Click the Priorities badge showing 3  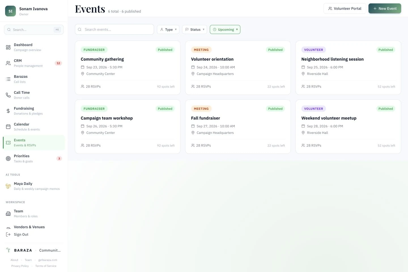tap(59, 158)
